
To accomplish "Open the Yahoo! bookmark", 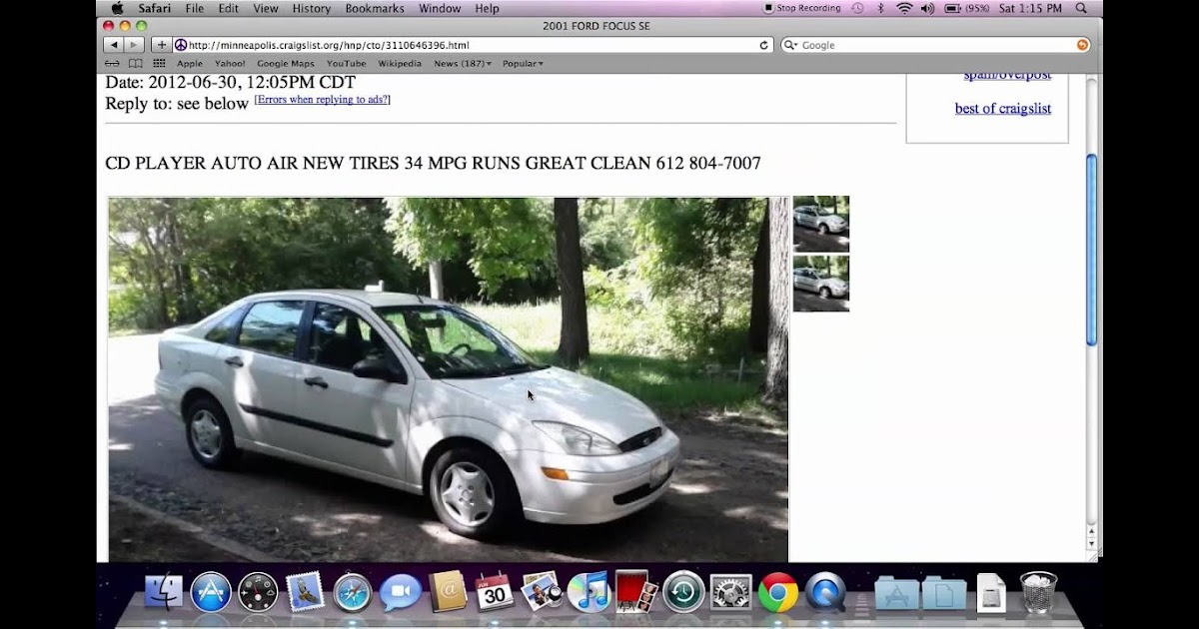I will [x=230, y=63].
